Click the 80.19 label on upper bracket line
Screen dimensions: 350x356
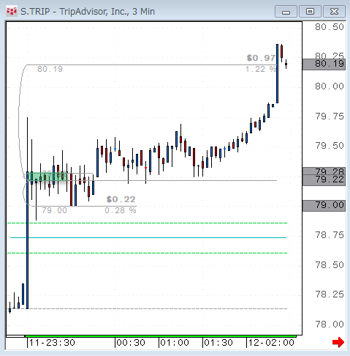[50, 70]
